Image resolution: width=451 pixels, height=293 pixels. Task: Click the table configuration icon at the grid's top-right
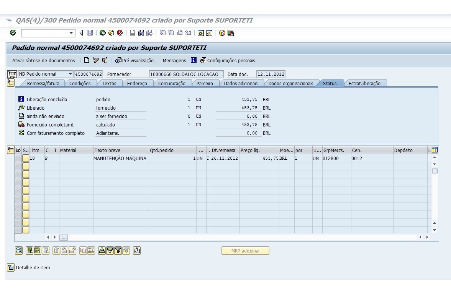point(435,150)
